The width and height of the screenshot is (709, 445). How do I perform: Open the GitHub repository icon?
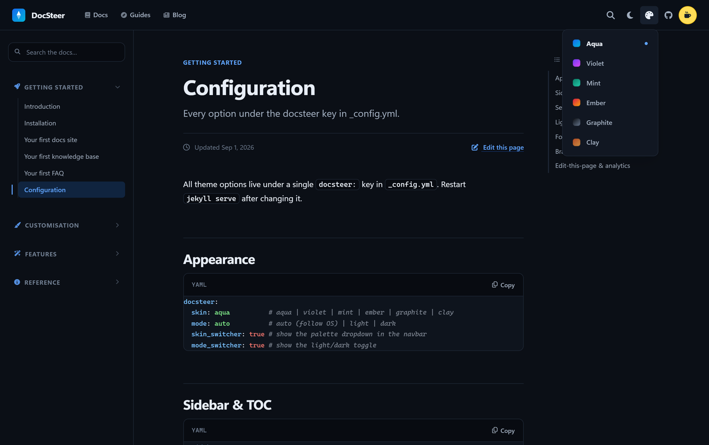(x=668, y=15)
